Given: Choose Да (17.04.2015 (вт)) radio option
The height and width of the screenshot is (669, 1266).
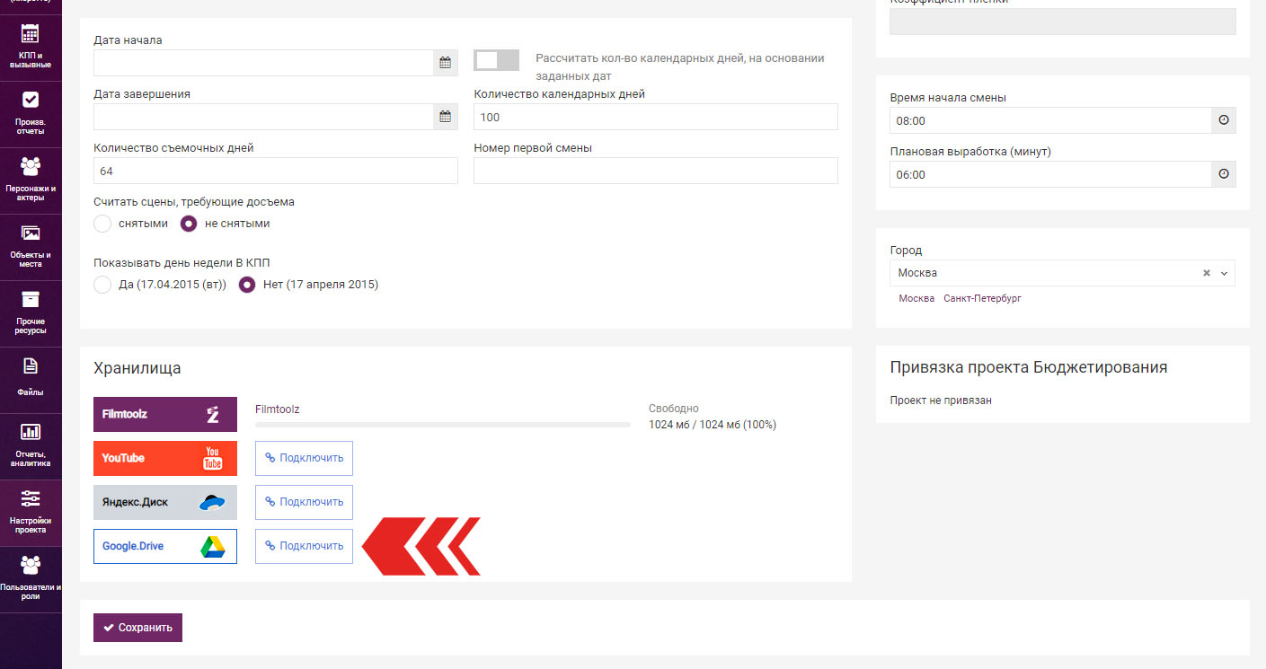Looking at the screenshot, I should click(102, 285).
